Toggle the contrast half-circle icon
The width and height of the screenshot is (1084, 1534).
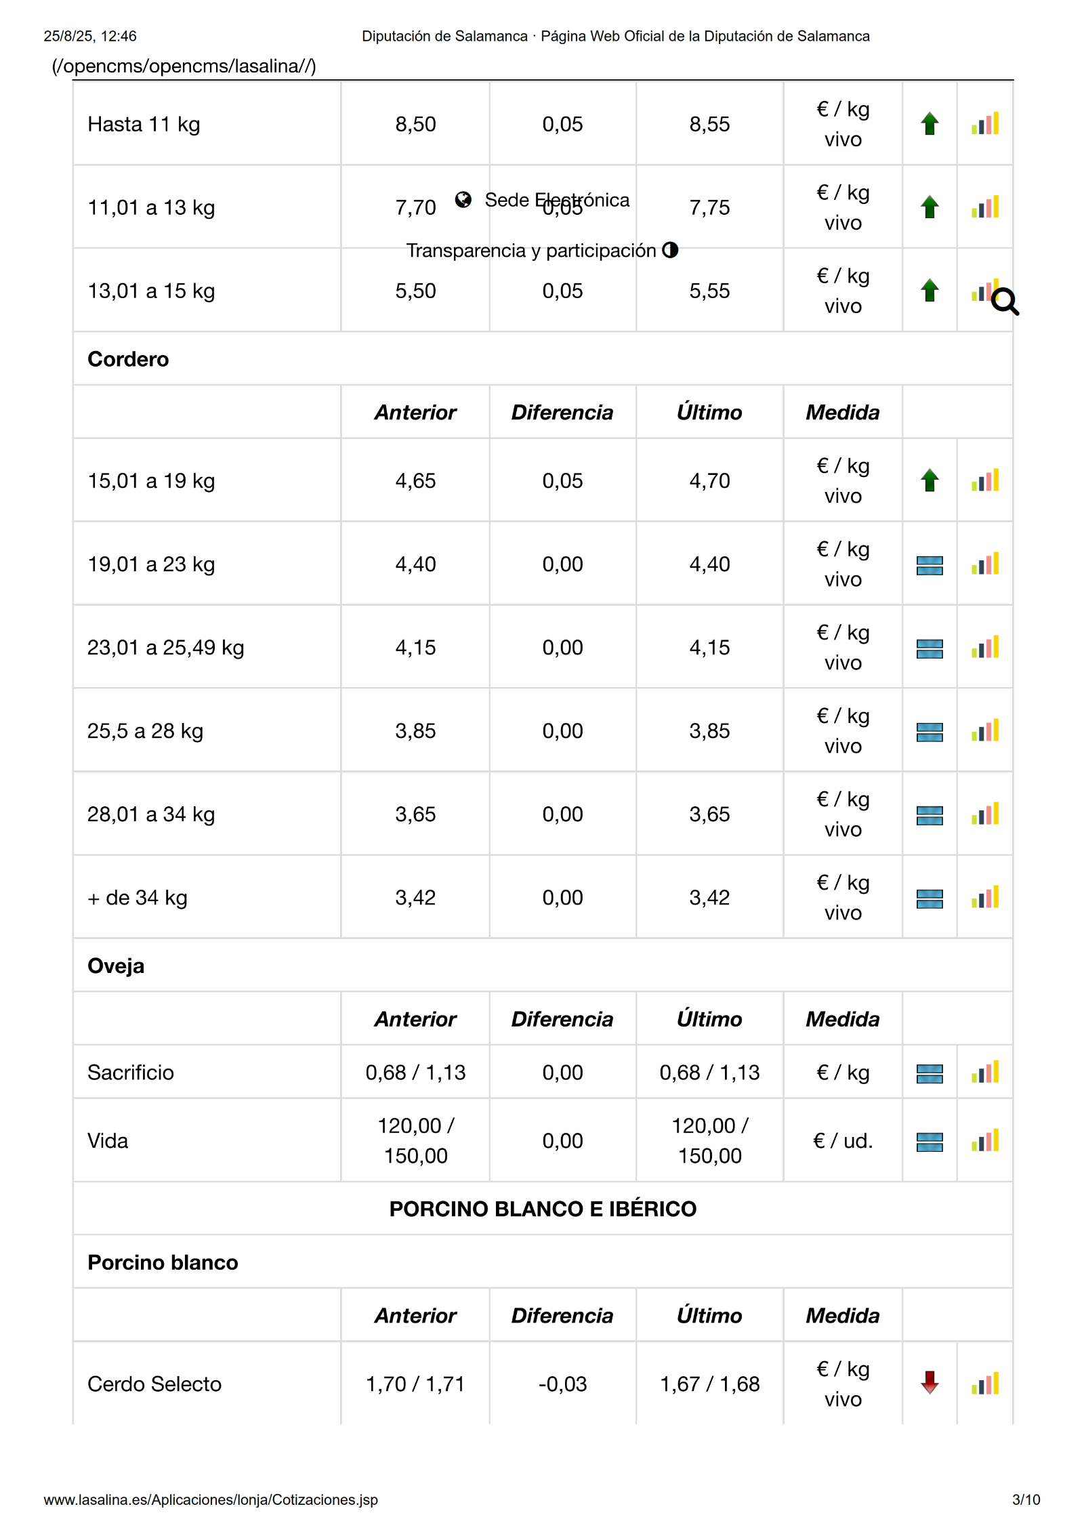click(x=670, y=250)
